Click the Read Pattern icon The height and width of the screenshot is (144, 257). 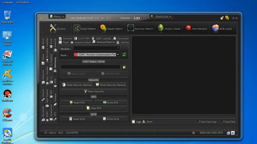[x=77, y=28]
